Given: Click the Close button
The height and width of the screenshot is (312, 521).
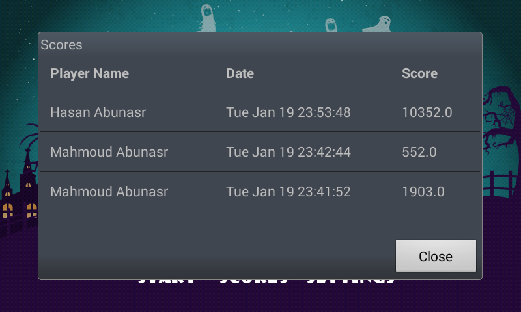Looking at the screenshot, I should pyautogui.click(x=436, y=256).
